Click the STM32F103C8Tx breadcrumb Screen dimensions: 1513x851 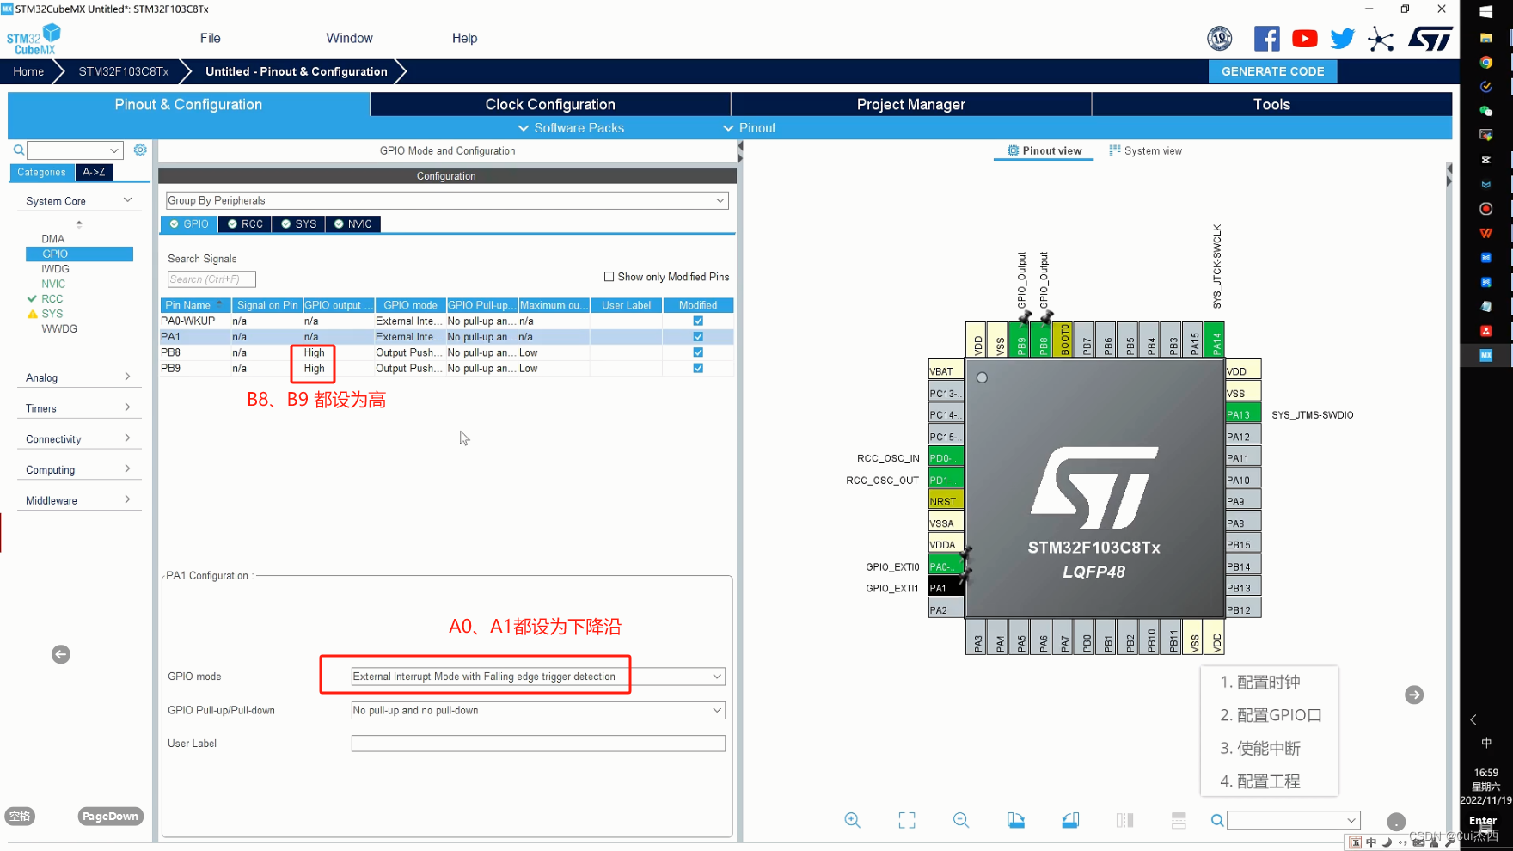pyautogui.click(x=124, y=71)
